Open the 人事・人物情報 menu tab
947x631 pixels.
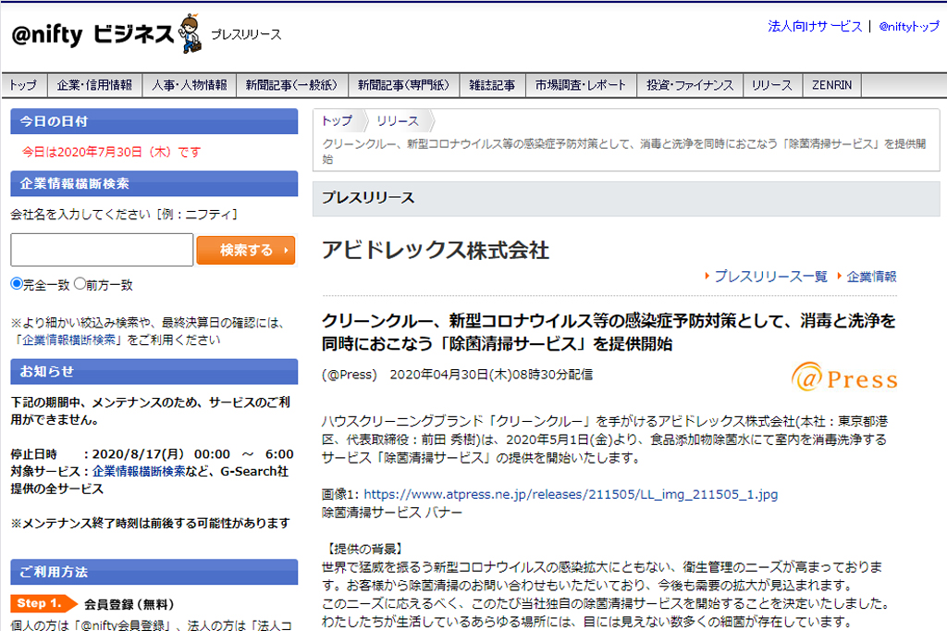point(190,85)
